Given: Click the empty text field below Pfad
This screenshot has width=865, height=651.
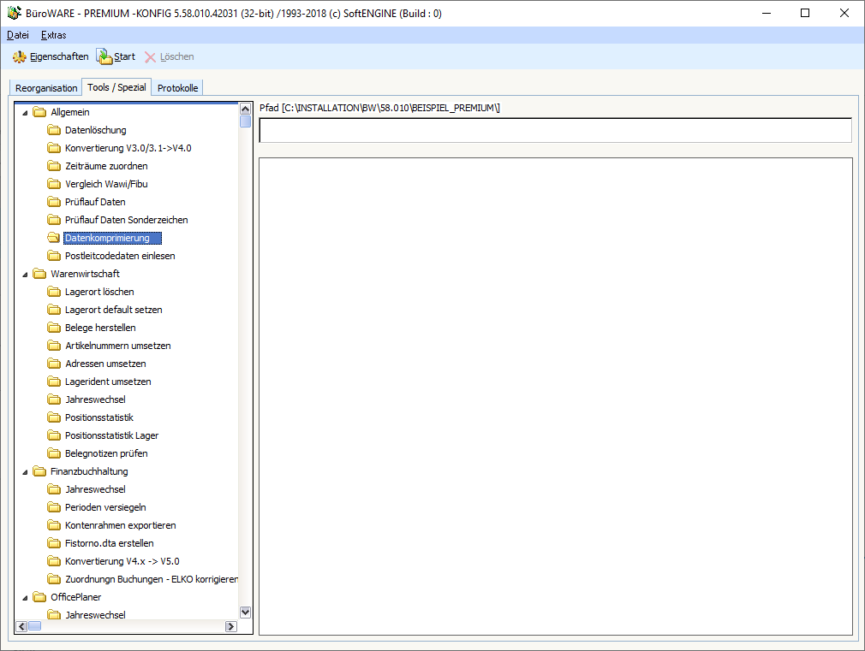Looking at the screenshot, I should pyautogui.click(x=555, y=130).
